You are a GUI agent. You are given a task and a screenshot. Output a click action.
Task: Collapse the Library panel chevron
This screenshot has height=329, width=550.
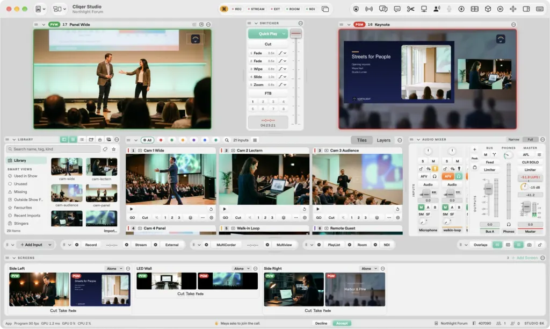[x=14, y=140]
